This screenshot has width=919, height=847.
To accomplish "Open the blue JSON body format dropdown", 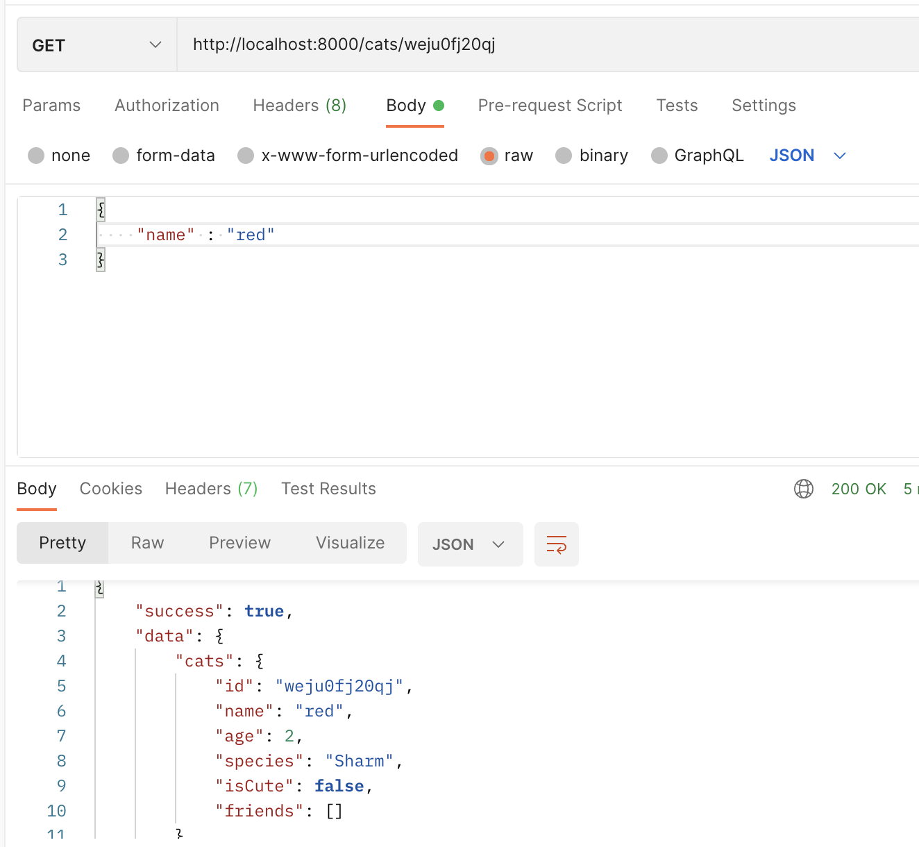I will coord(808,156).
